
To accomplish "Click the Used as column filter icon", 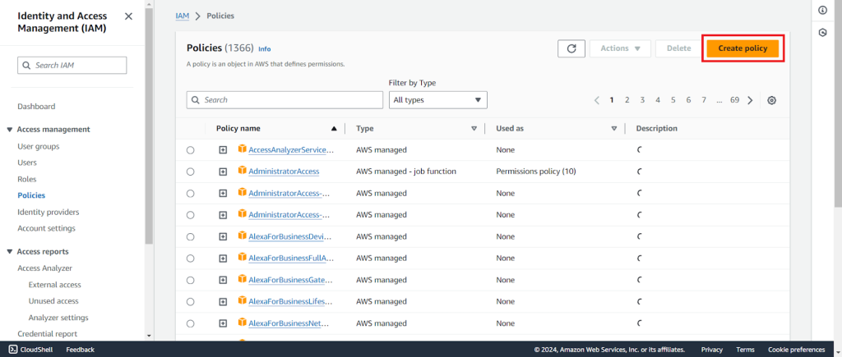I will 613,129.
